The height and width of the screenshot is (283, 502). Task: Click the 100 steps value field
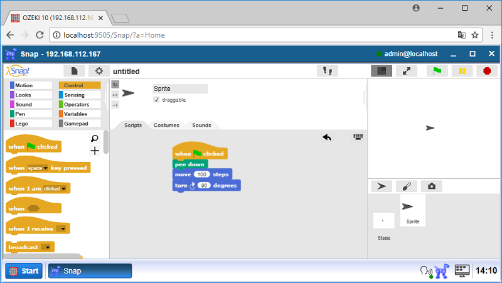(201, 174)
